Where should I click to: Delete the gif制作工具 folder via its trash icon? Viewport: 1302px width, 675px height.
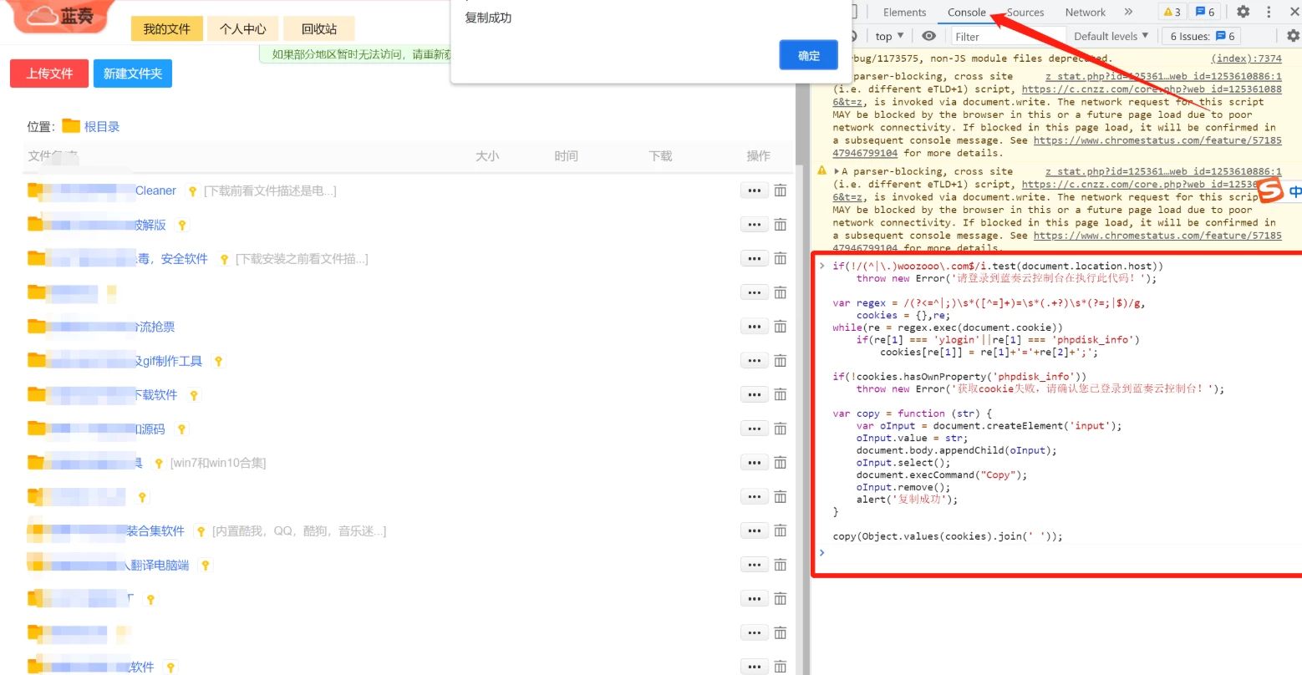(x=780, y=361)
